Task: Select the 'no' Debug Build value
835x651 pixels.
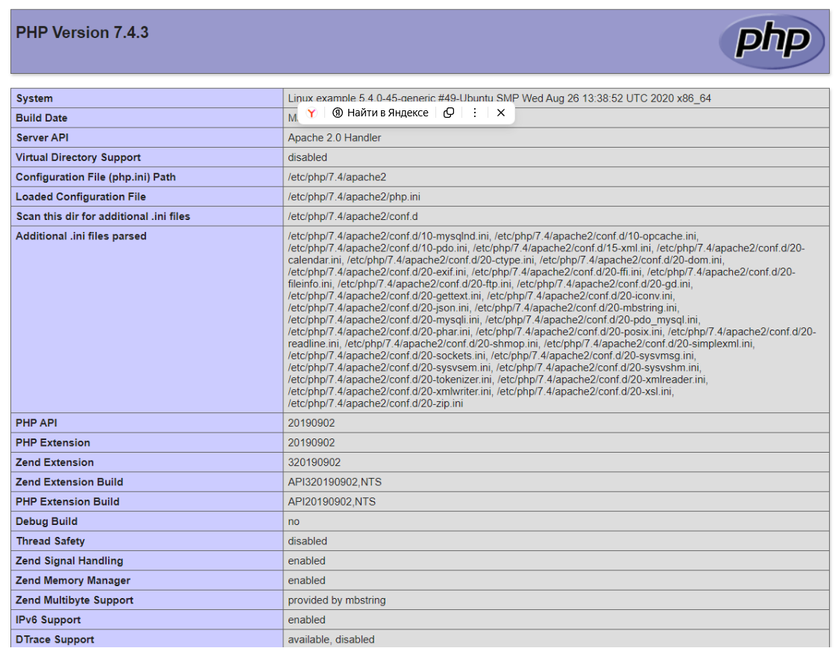Action: [294, 522]
